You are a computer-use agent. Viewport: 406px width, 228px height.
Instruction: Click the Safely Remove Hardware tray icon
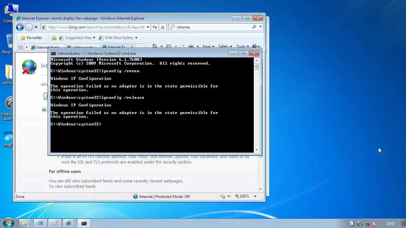(359, 224)
